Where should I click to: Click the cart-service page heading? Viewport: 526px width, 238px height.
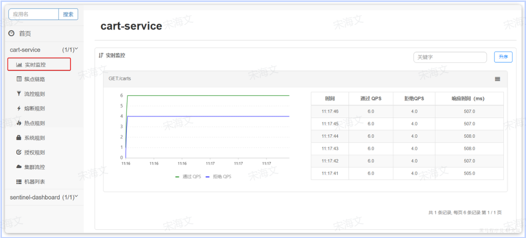click(131, 26)
